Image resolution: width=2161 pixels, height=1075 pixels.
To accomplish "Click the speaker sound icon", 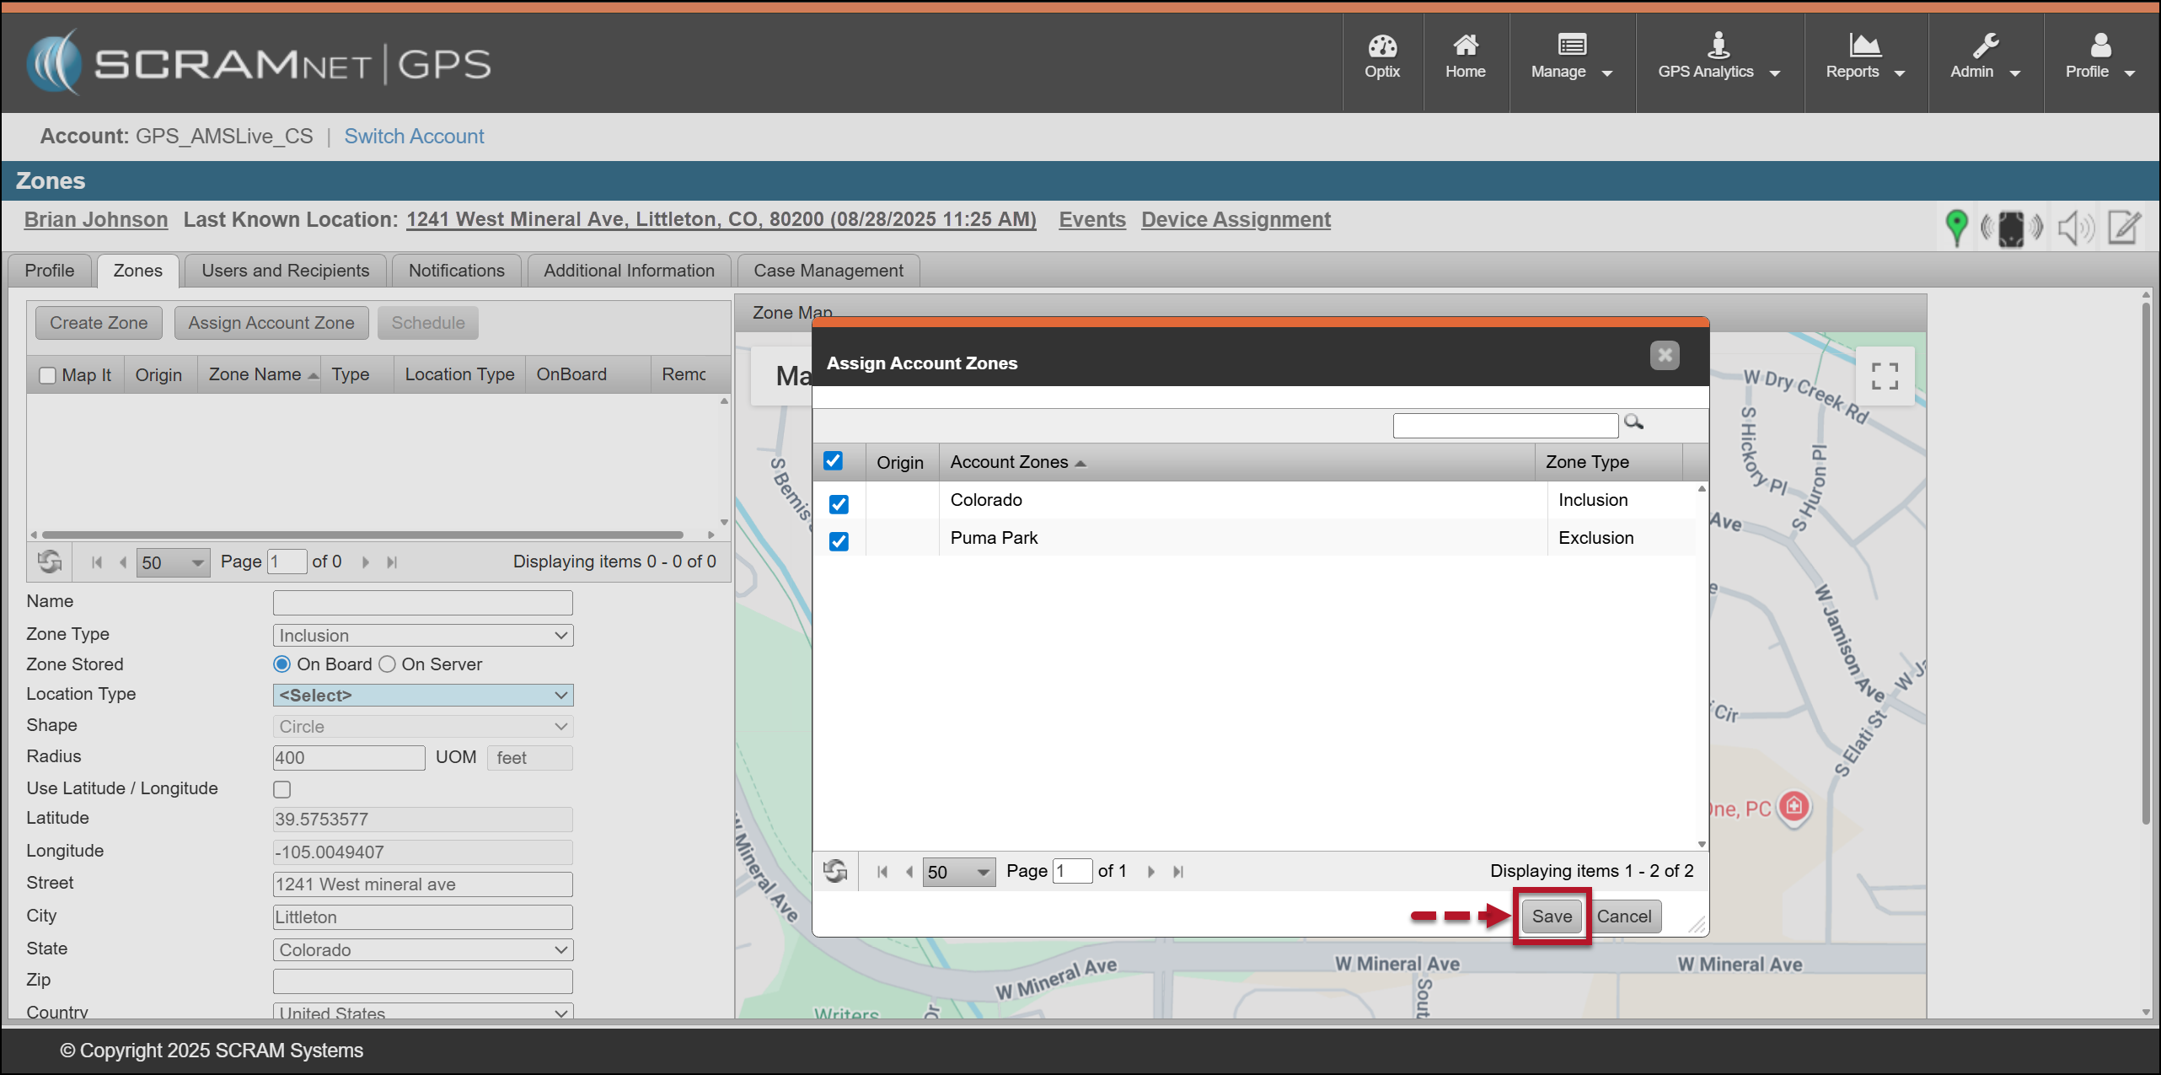I will tap(2075, 228).
